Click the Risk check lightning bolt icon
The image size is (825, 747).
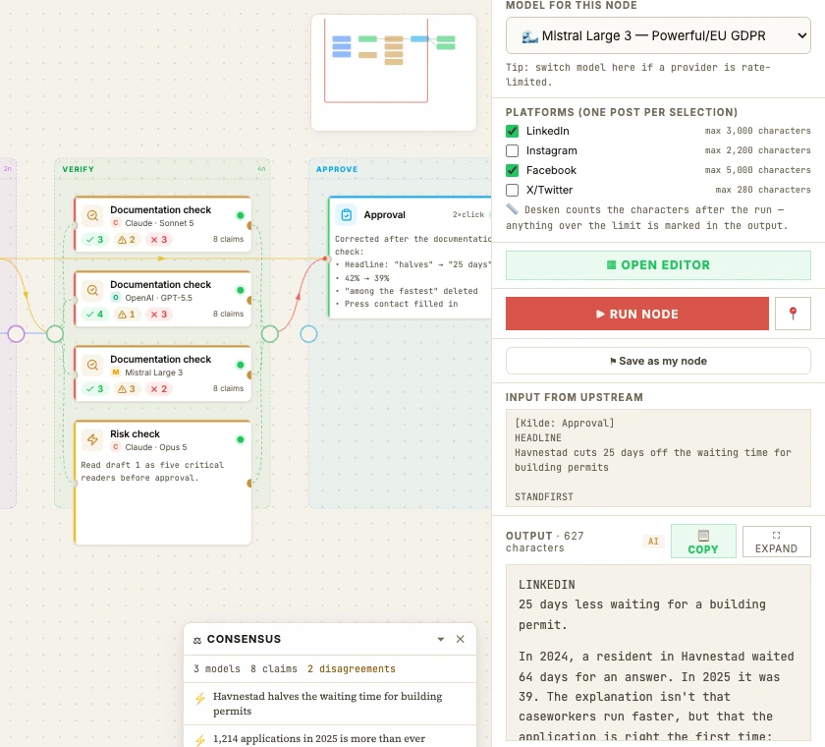pos(92,439)
